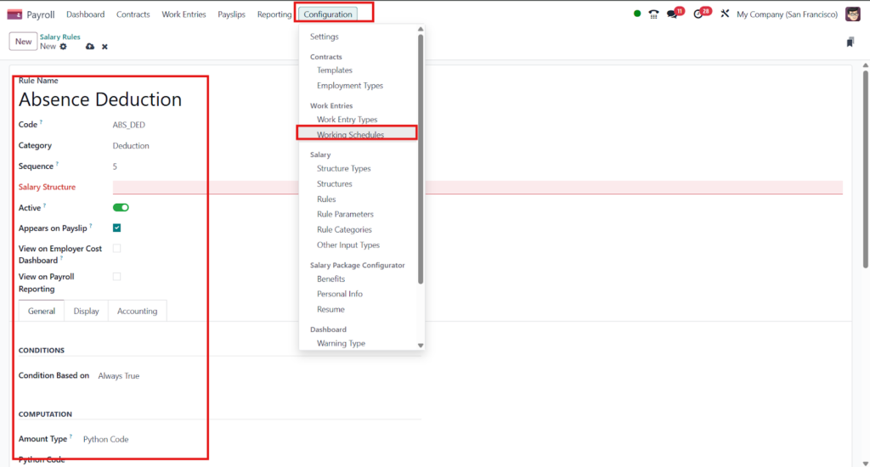Image resolution: width=870 pixels, height=467 pixels.
Task: Switch to the Display tab
Action: pyautogui.click(x=87, y=311)
